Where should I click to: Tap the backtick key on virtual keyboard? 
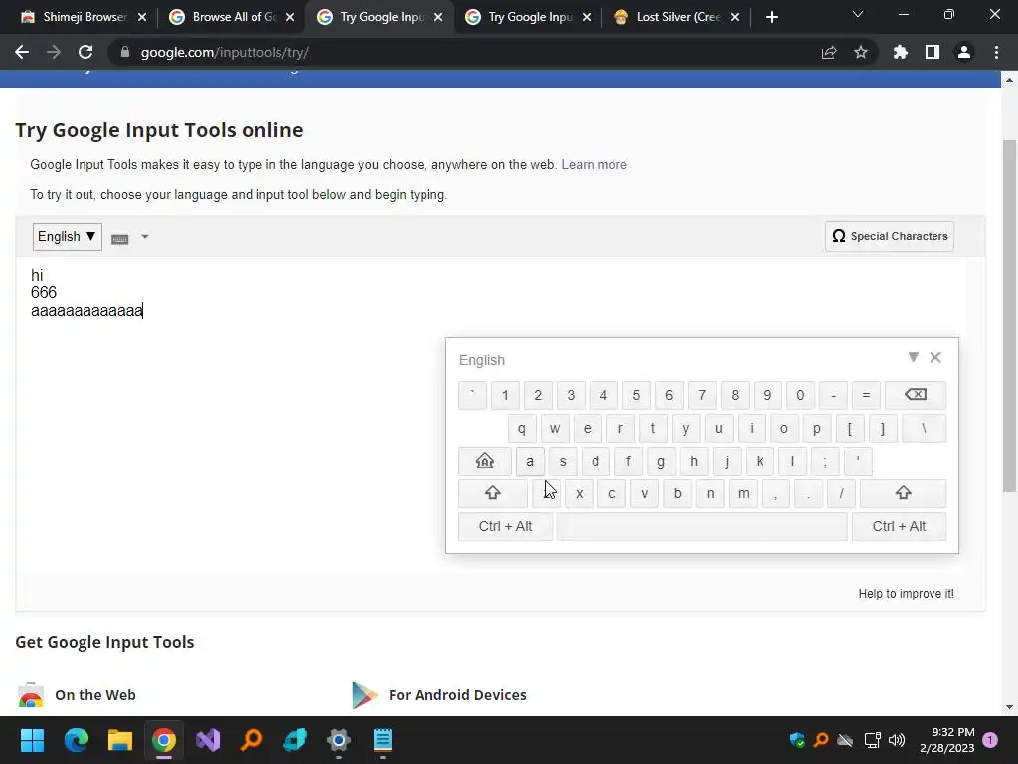[x=472, y=395]
